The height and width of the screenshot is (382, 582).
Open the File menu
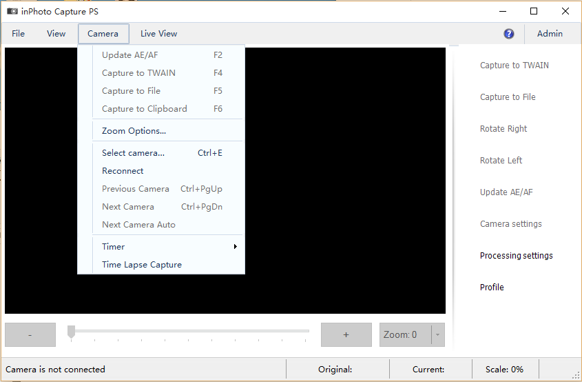18,34
